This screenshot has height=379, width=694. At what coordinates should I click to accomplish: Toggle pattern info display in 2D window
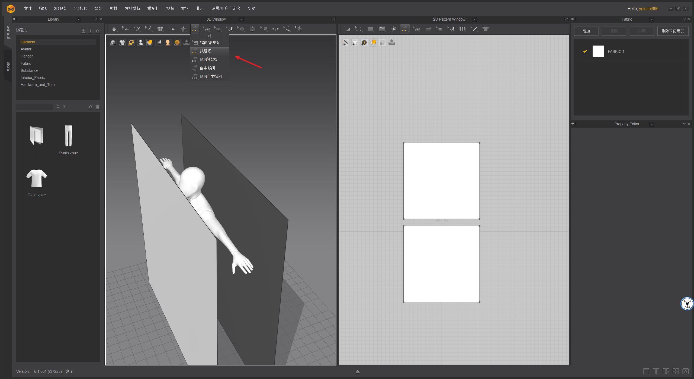tap(364, 43)
